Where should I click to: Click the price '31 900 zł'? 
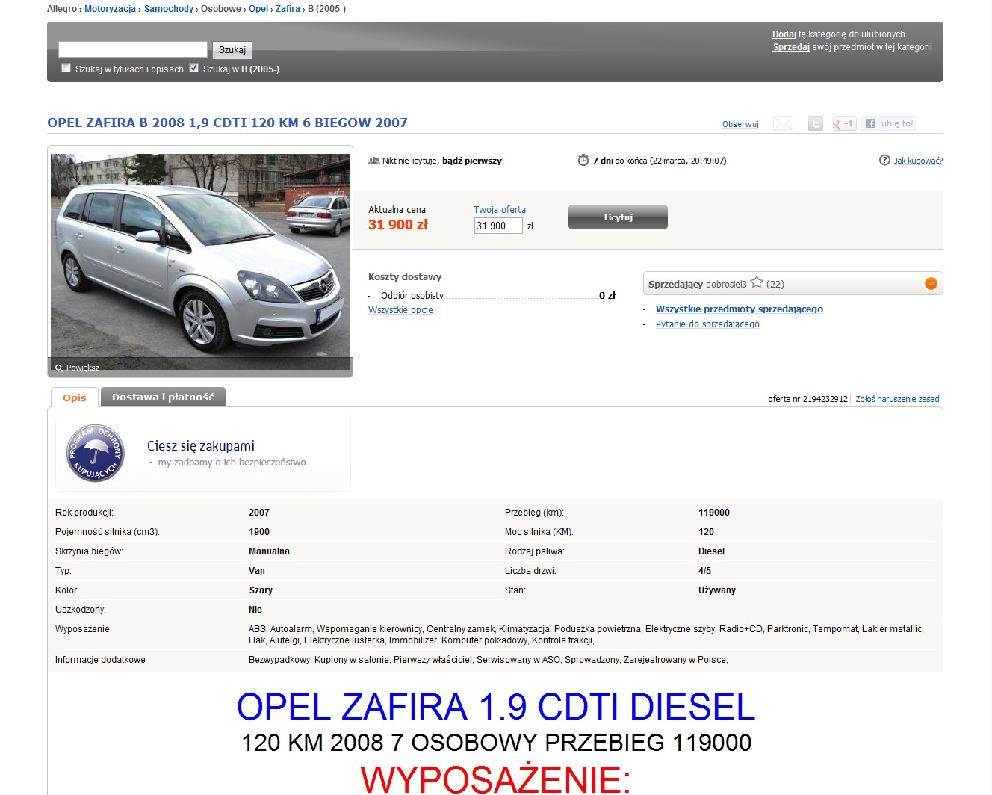click(398, 225)
